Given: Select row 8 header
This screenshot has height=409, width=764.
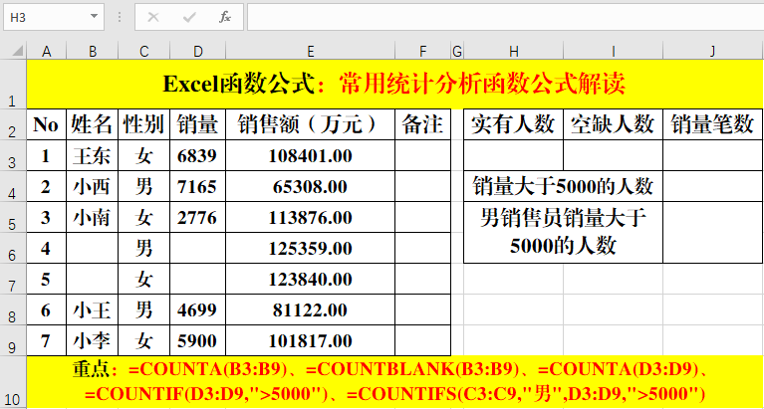Looking at the screenshot, I should [x=13, y=309].
